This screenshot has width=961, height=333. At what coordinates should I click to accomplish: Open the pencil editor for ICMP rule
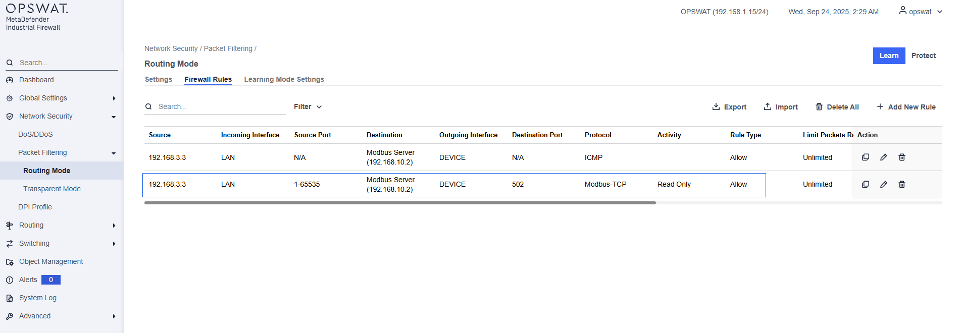point(883,157)
